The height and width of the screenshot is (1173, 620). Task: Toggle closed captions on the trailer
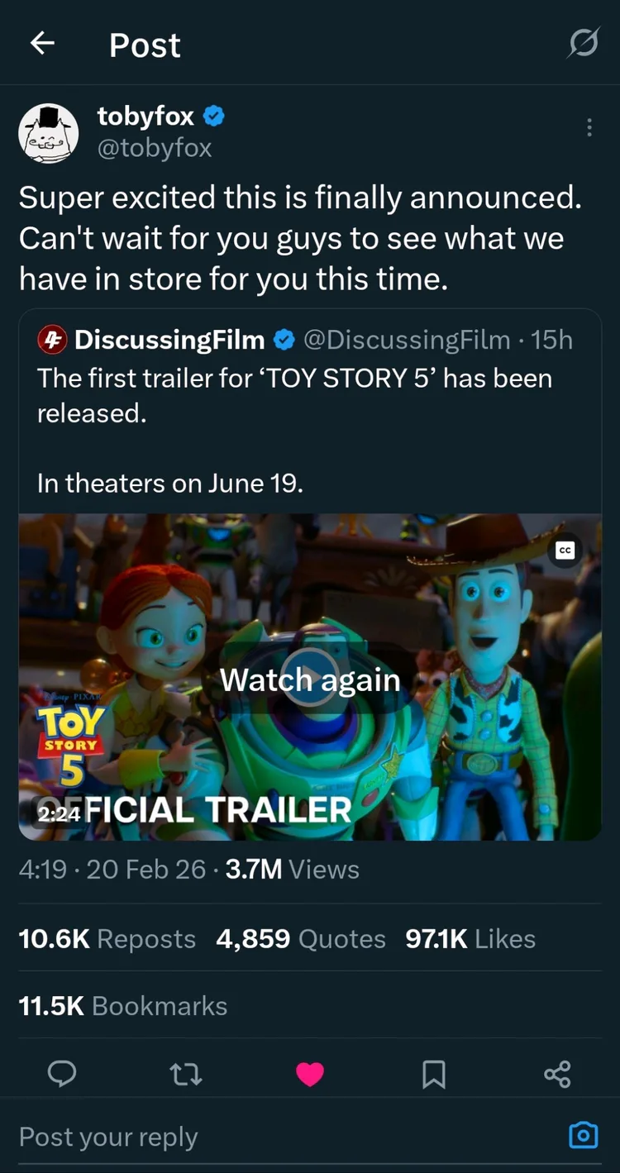tap(565, 551)
